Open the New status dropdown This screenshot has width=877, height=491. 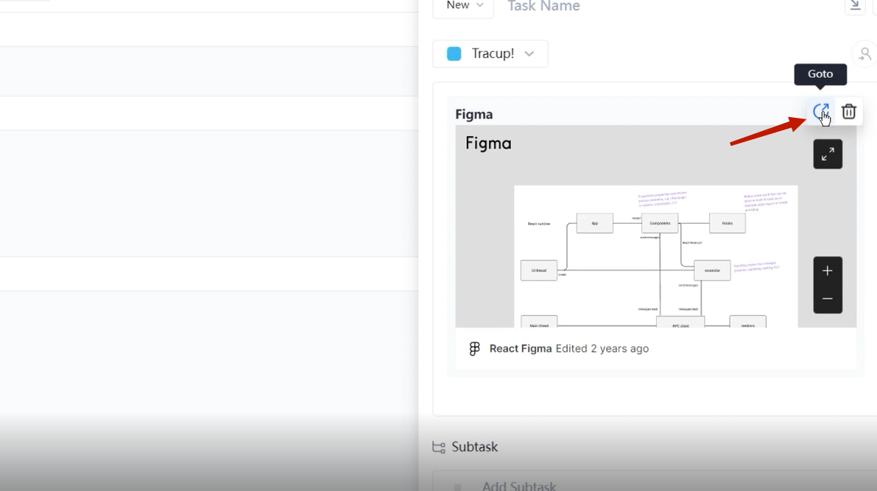click(464, 7)
